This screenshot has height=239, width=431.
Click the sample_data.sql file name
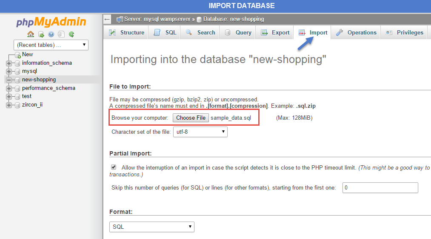[x=231, y=118]
